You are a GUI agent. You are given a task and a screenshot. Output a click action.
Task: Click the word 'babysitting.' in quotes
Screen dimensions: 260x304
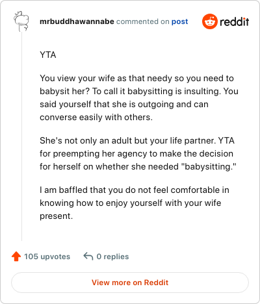click(209, 166)
